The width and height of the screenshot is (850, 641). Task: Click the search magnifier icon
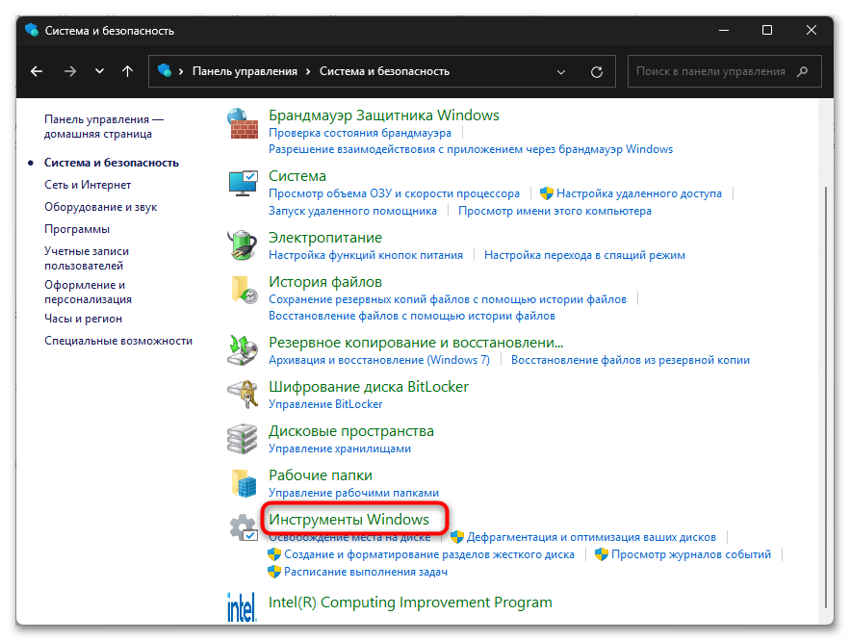pyautogui.click(x=802, y=71)
